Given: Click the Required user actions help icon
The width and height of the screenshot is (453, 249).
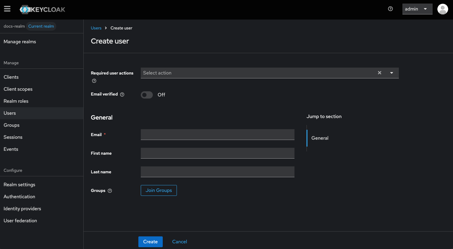Looking at the screenshot, I should pos(94,81).
